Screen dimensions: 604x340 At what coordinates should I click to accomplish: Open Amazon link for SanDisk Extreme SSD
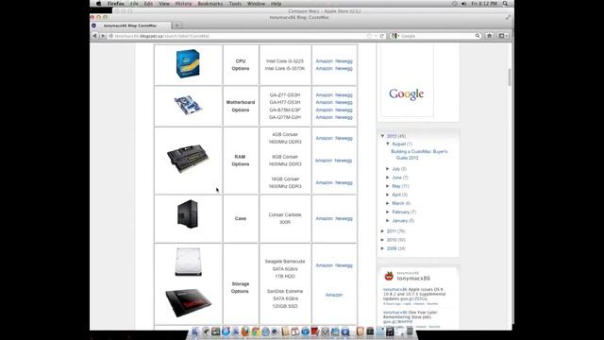334,295
